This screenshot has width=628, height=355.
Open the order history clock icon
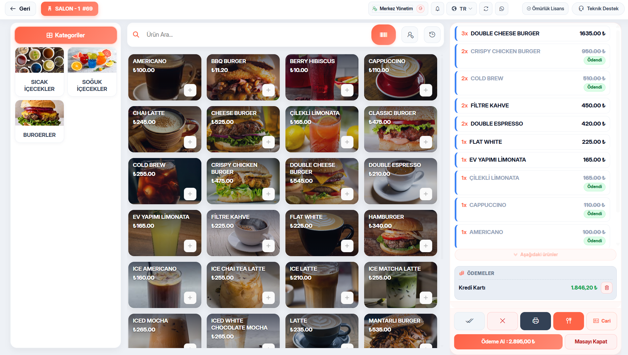[x=432, y=35]
